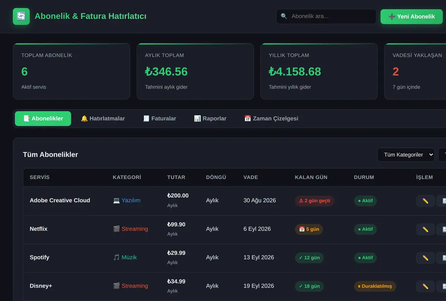Edit the Disney+ subscription with pencil icon
446x301 pixels.
425,287
